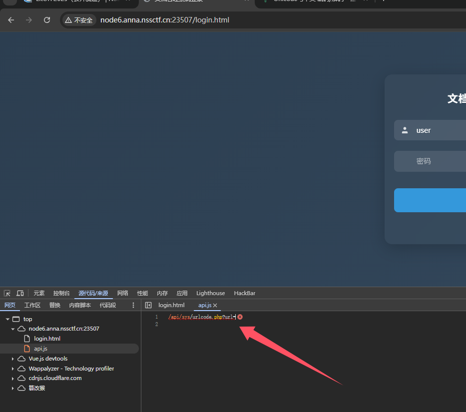Toggle the navigator sidebar panel icon
Screen dimensions: 466x412
pos(148,305)
